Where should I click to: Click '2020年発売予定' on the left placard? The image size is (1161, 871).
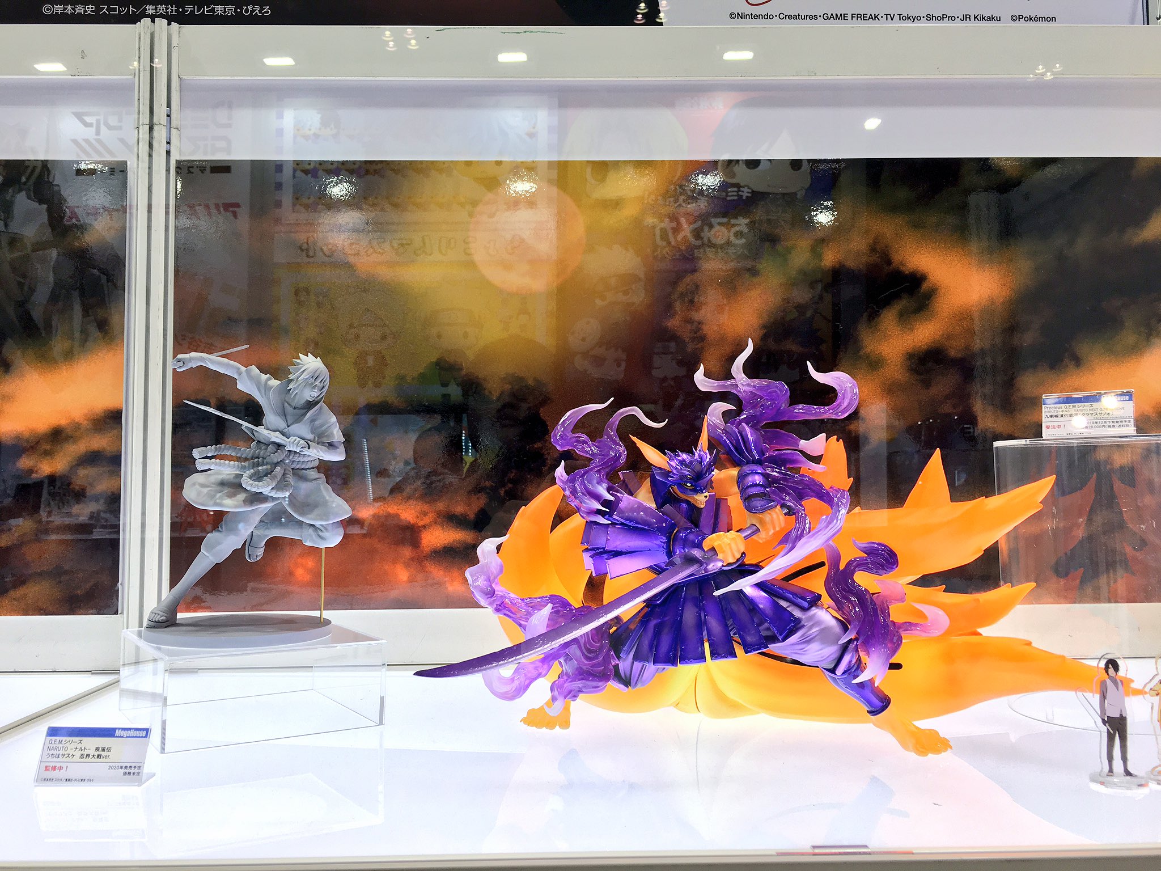pyautogui.click(x=124, y=768)
